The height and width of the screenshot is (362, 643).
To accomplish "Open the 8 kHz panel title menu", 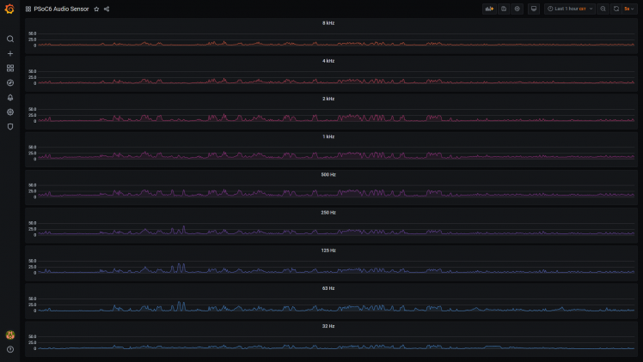I will click(x=328, y=23).
